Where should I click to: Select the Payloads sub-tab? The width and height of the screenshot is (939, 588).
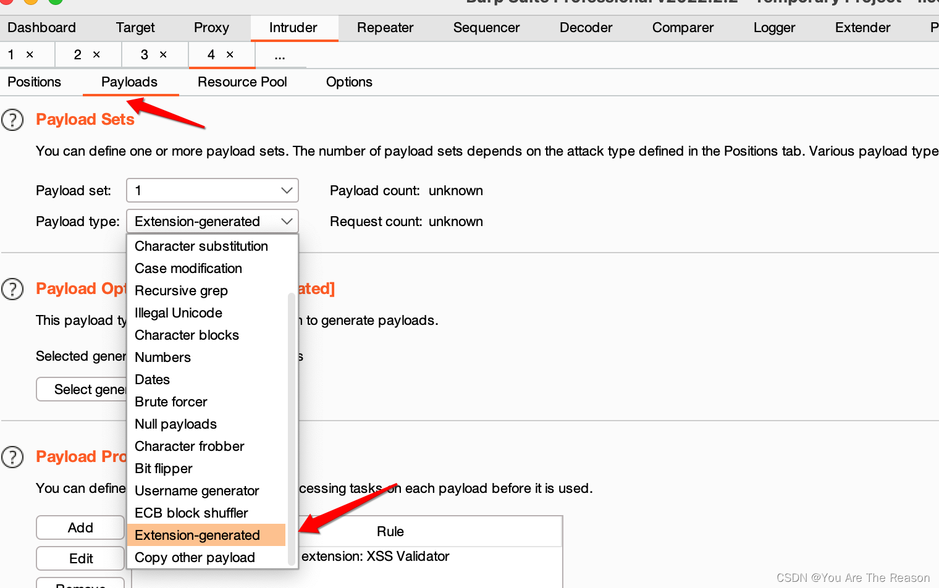(130, 82)
